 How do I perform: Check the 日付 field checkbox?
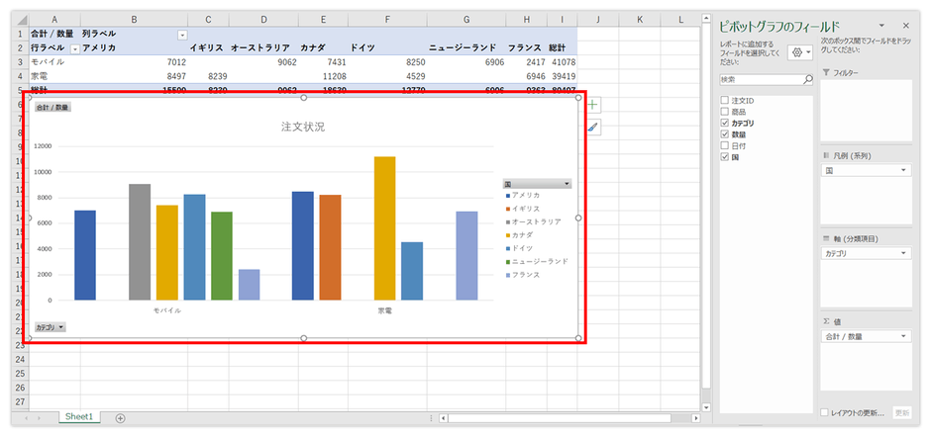(725, 145)
